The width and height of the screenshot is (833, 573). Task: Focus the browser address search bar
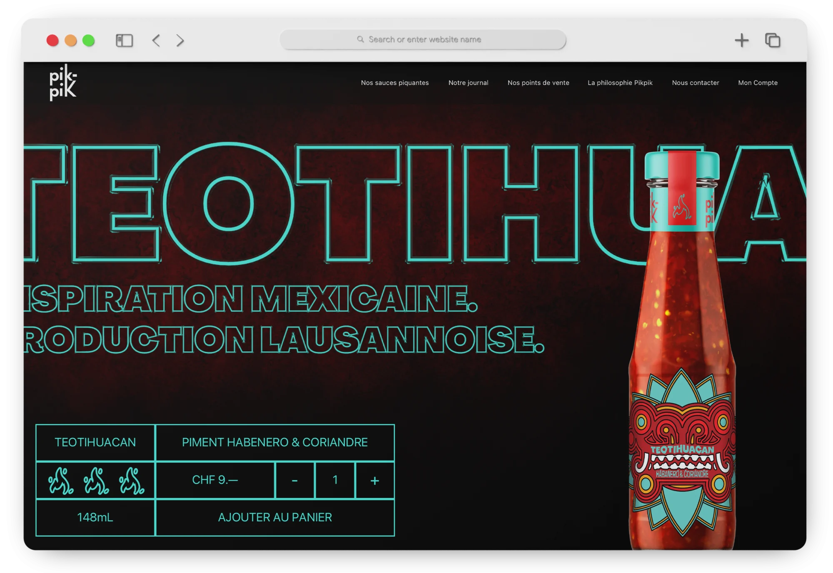coord(423,40)
